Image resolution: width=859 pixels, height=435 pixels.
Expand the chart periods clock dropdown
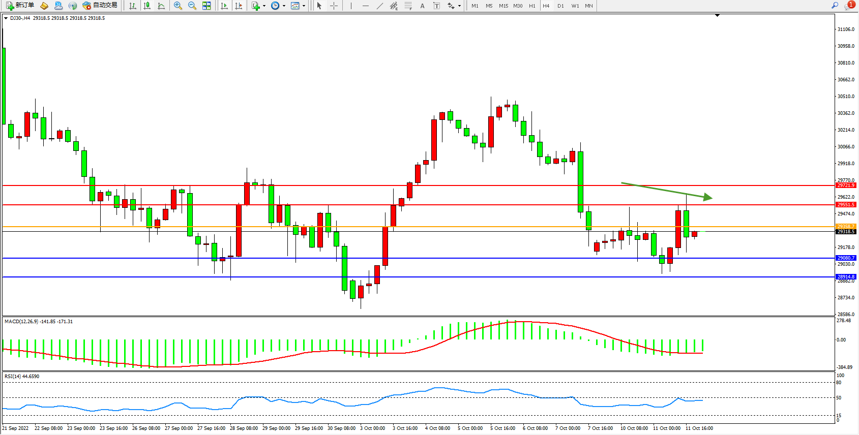point(284,6)
